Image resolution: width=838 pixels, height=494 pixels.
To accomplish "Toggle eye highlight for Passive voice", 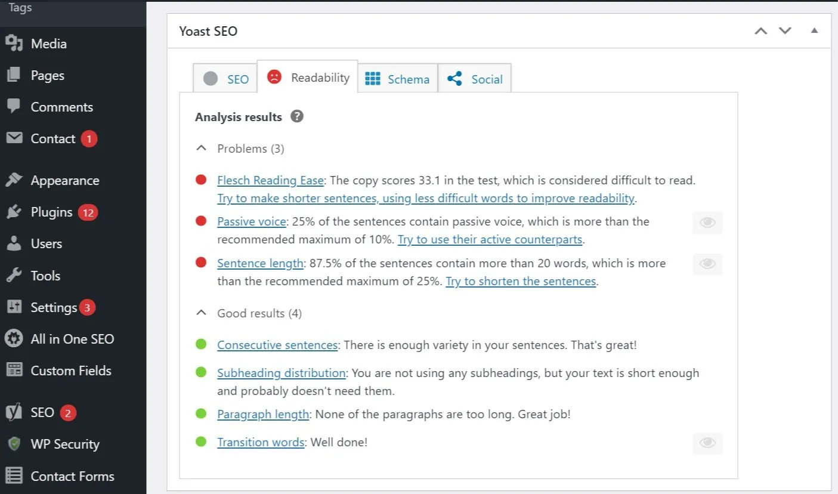I will click(707, 223).
